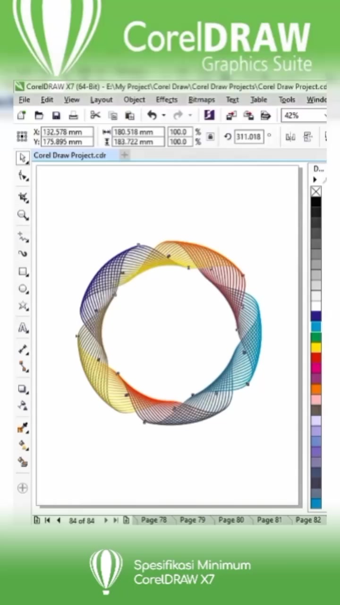Viewport: 340px width, 605px height.
Task: Click the rotation angle field 311.018
Action: coord(249,137)
